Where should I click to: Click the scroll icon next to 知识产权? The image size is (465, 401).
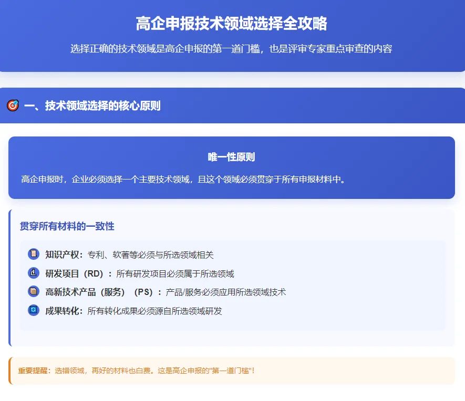pyautogui.click(x=34, y=254)
